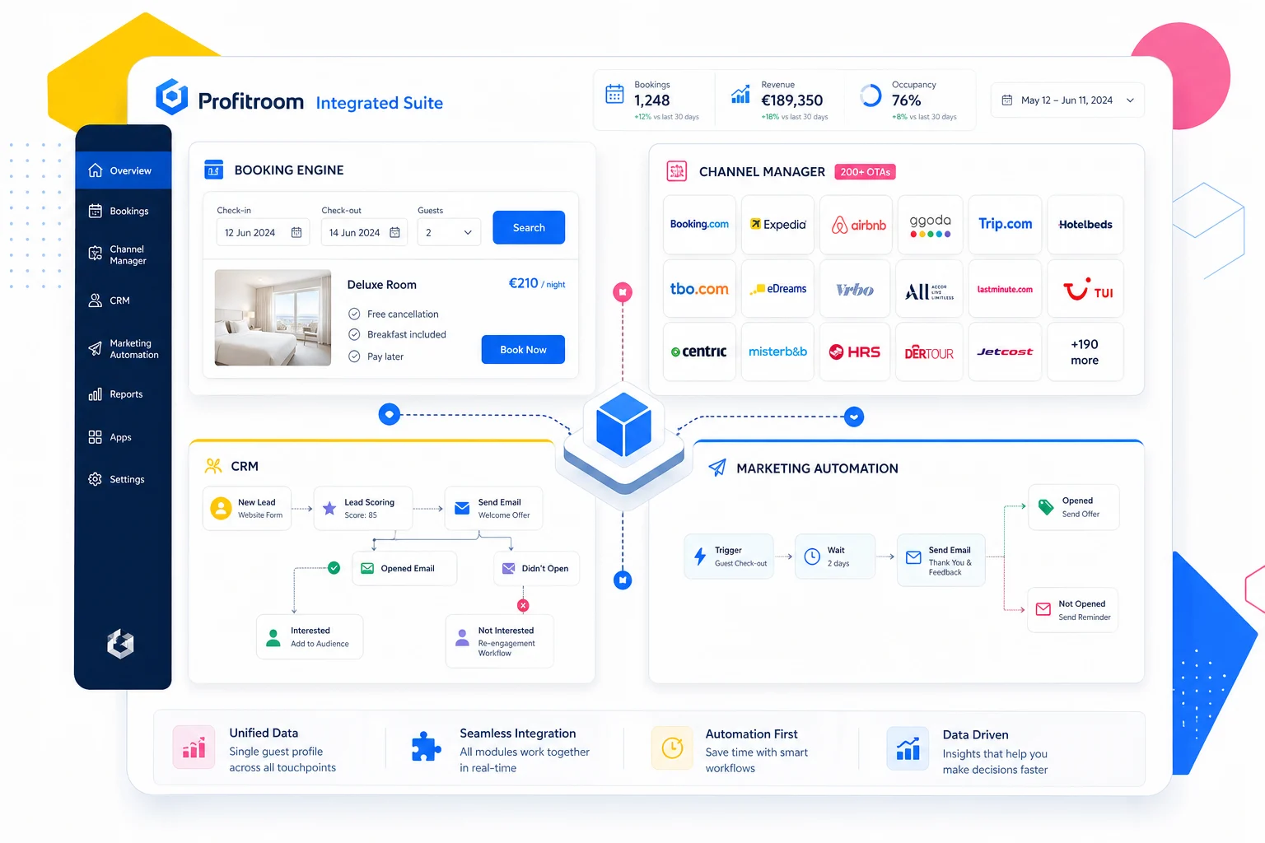Toggle the Free cancellation checkmark
Image resolution: width=1265 pixels, height=843 pixels.
(354, 314)
